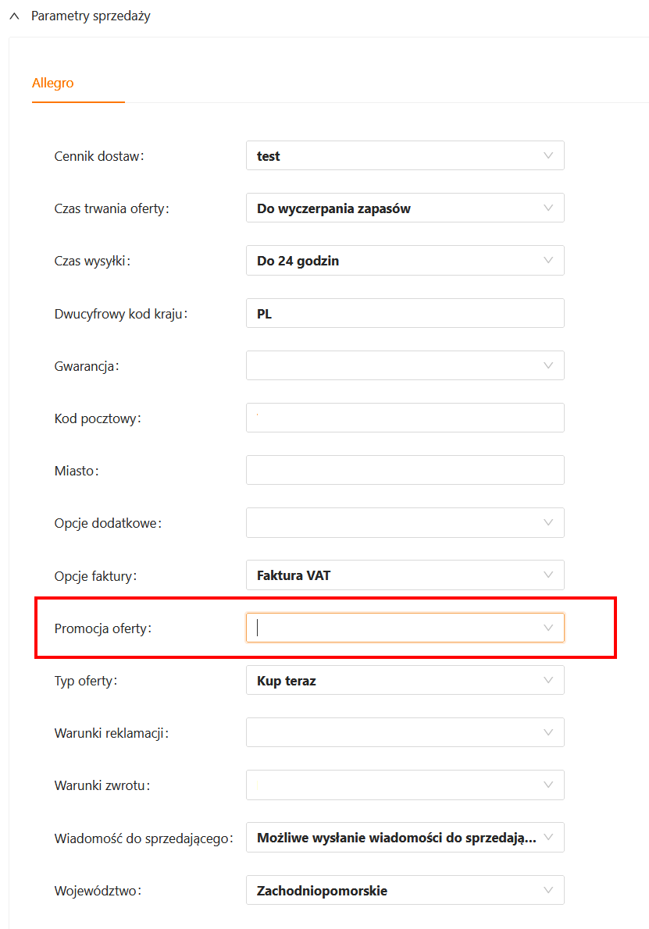Open the Warunki zwrotu dropdown
Viewport: 649px width, 929px height.
(x=405, y=785)
